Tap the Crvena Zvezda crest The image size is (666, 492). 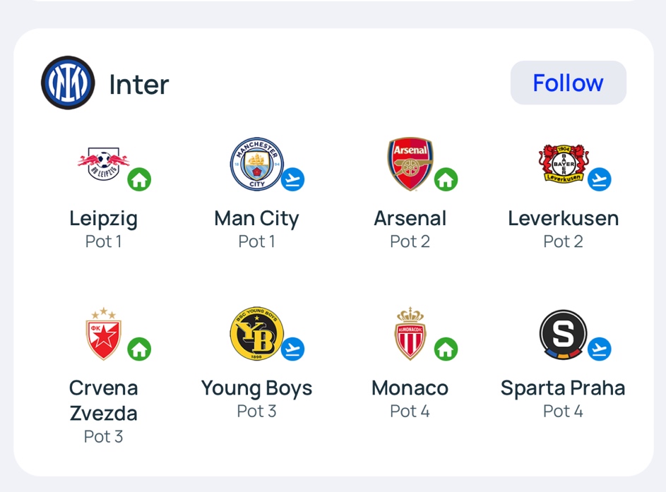104,334
